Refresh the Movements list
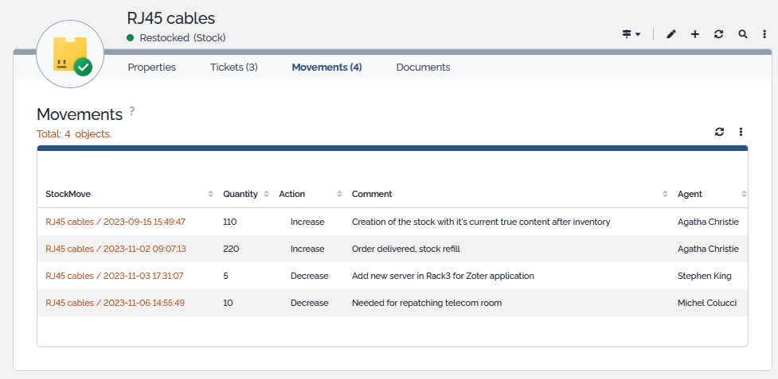The height and width of the screenshot is (379, 778). [x=719, y=132]
